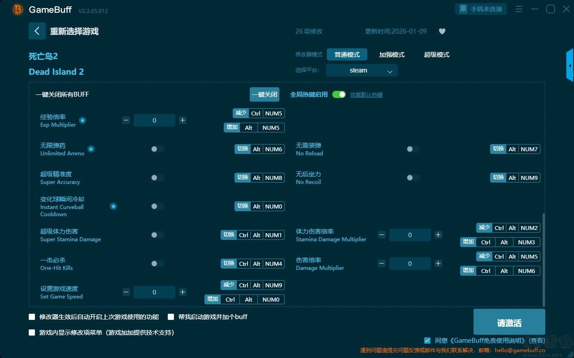Viewport: 574px width, 358px height.
Task: Decrease Damage Multiplier with minus button
Action: [382, 264]
